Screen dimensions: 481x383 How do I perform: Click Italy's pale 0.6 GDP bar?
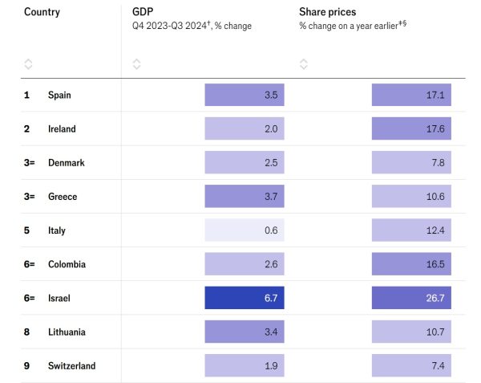(x=245, y=230)
